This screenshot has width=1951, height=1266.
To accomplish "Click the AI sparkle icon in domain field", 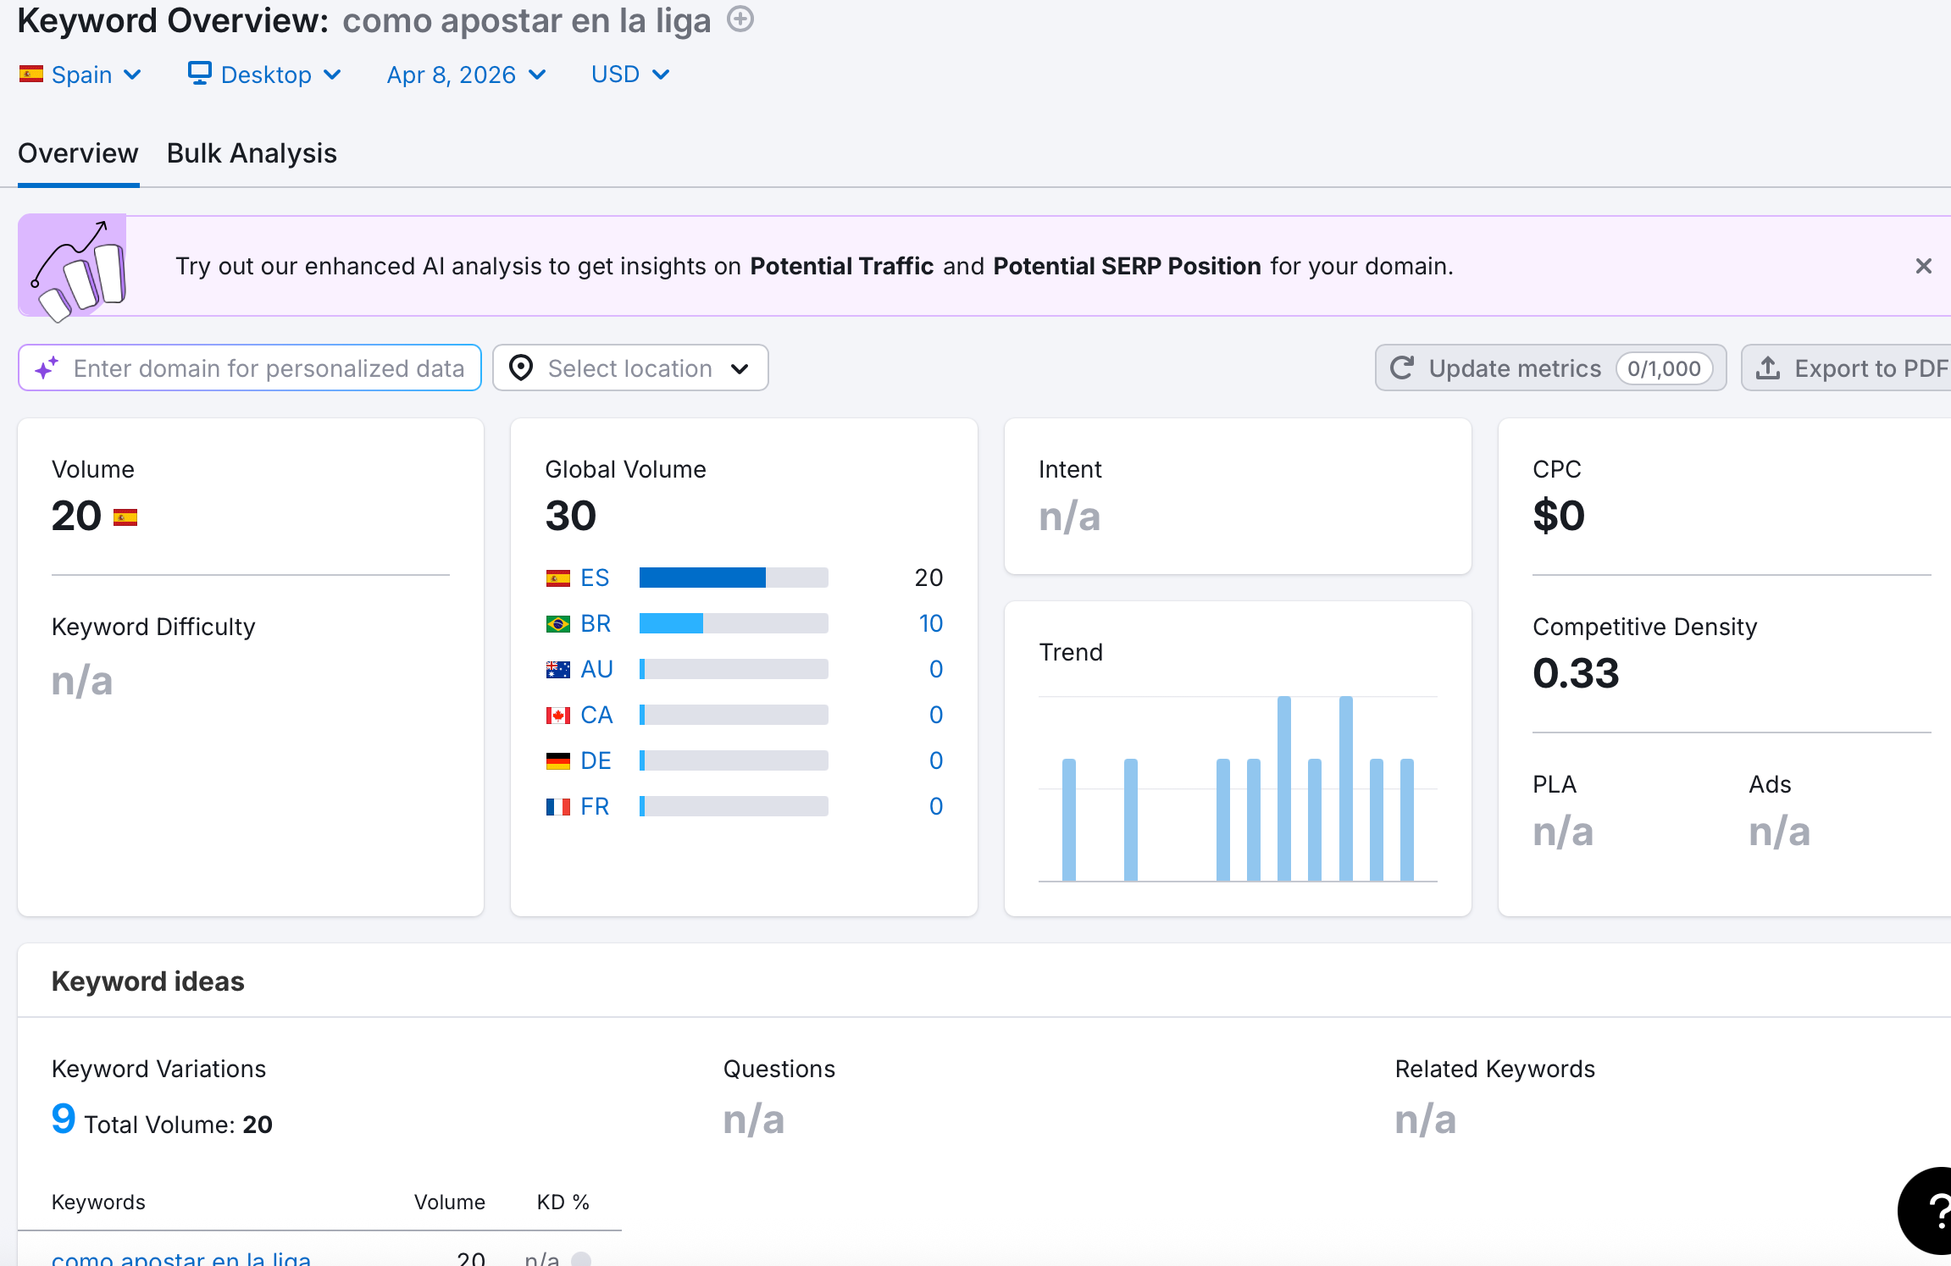I will pyautogui.click(x=47, y=368).
